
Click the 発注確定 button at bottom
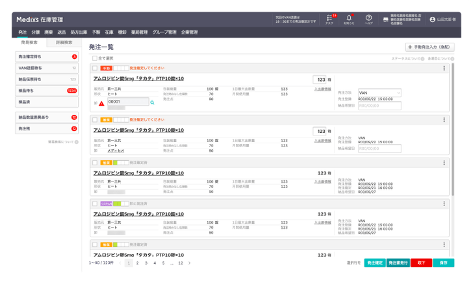tap(375, 263)
